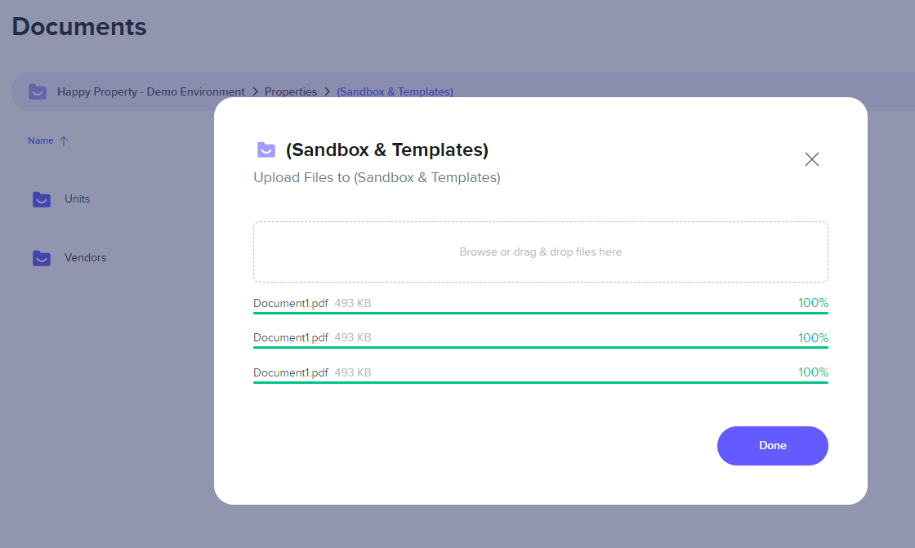The height and width of the screenshot is (548, 915).
Task: Click the chevron before (Sandbox & Templates) breadcrumb
Action: (327, 91)
